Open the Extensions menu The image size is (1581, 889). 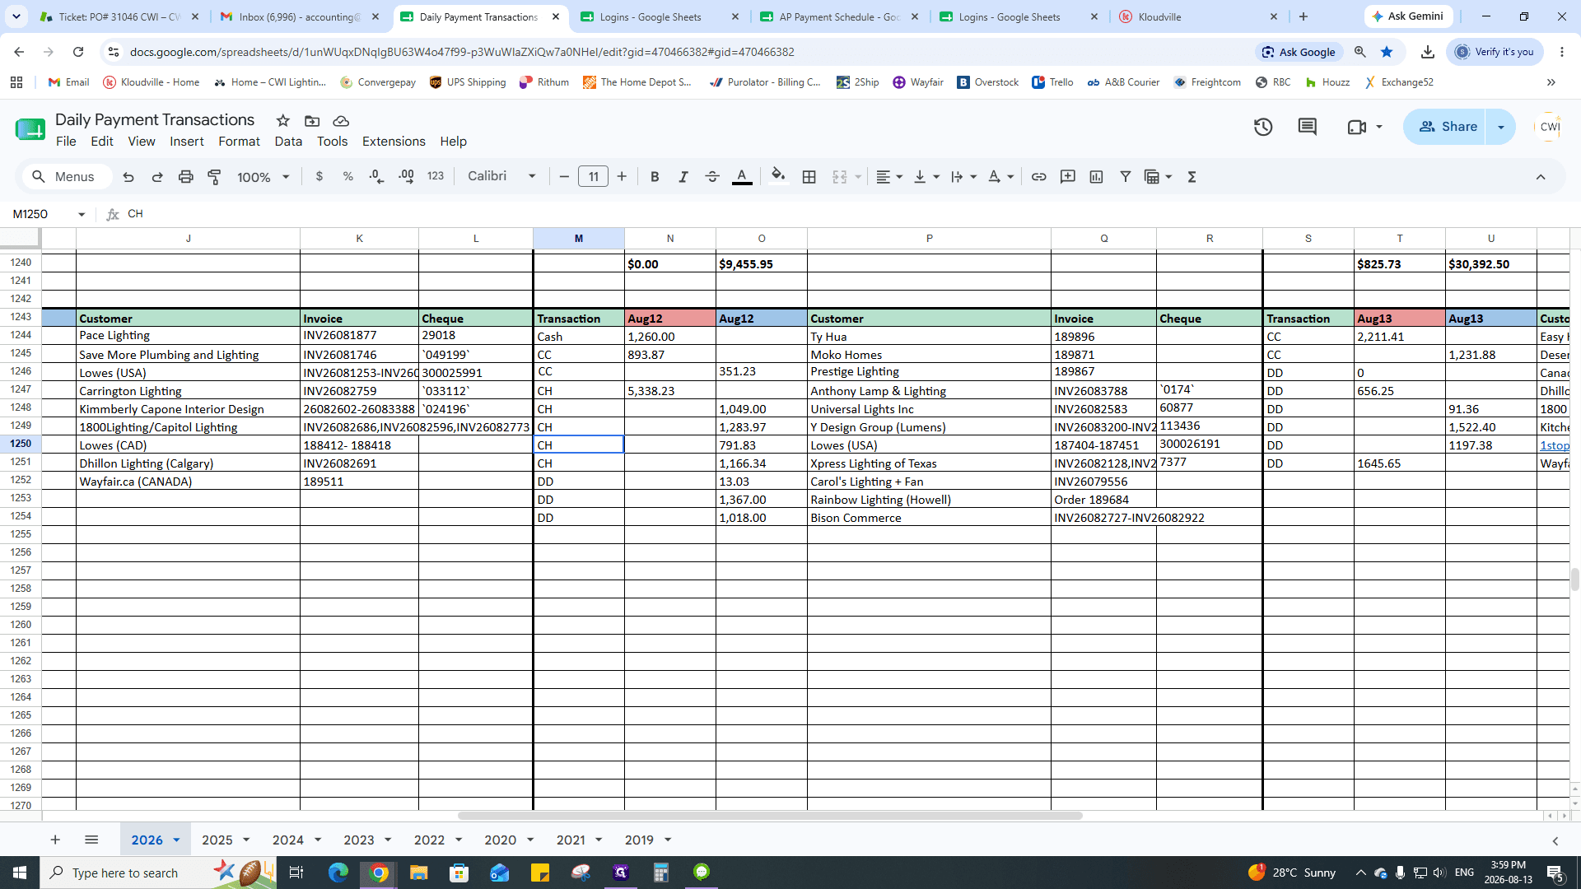pyautogui.click(x=394, y=142)
